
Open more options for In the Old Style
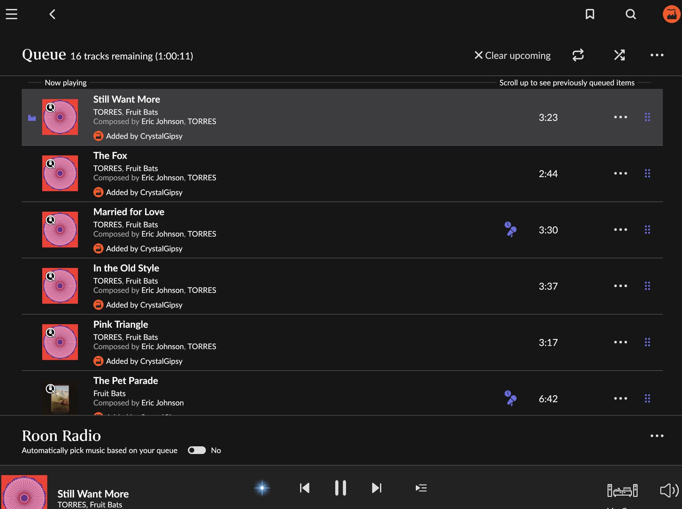620,286
